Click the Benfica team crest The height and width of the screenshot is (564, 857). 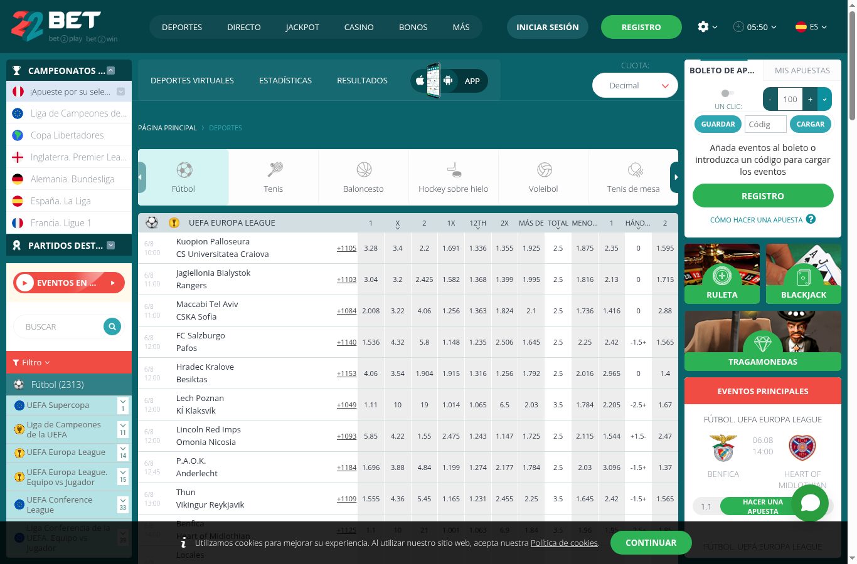tap(723, 447)
